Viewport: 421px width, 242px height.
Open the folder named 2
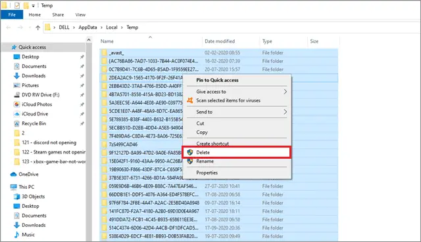tap(23, 133)
